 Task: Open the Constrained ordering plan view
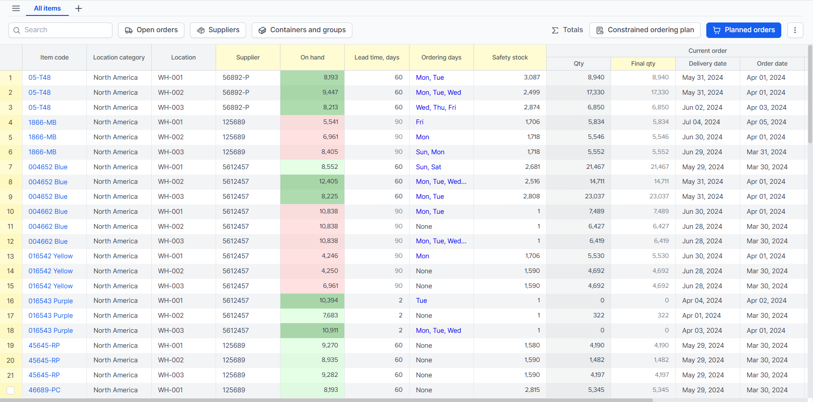tap(645, 30)
